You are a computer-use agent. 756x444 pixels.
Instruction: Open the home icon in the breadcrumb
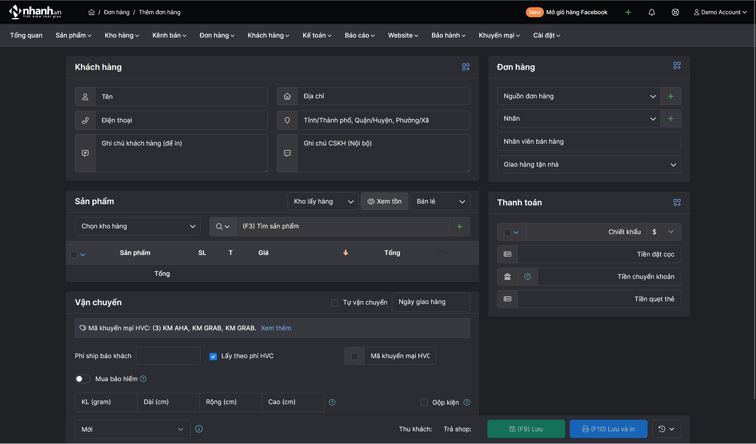(x=91, y=12)
